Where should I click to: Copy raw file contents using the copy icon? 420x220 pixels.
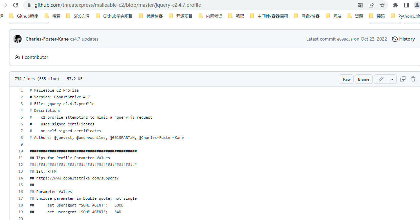click(403, 79)
